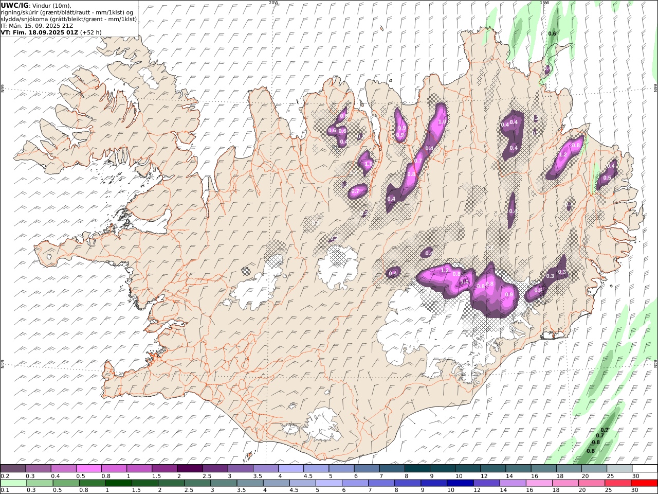Select the lilac 14 rain legend swatch
Image resolution: width=658 pixels, height=494 pixels.
tap(513, 483)
